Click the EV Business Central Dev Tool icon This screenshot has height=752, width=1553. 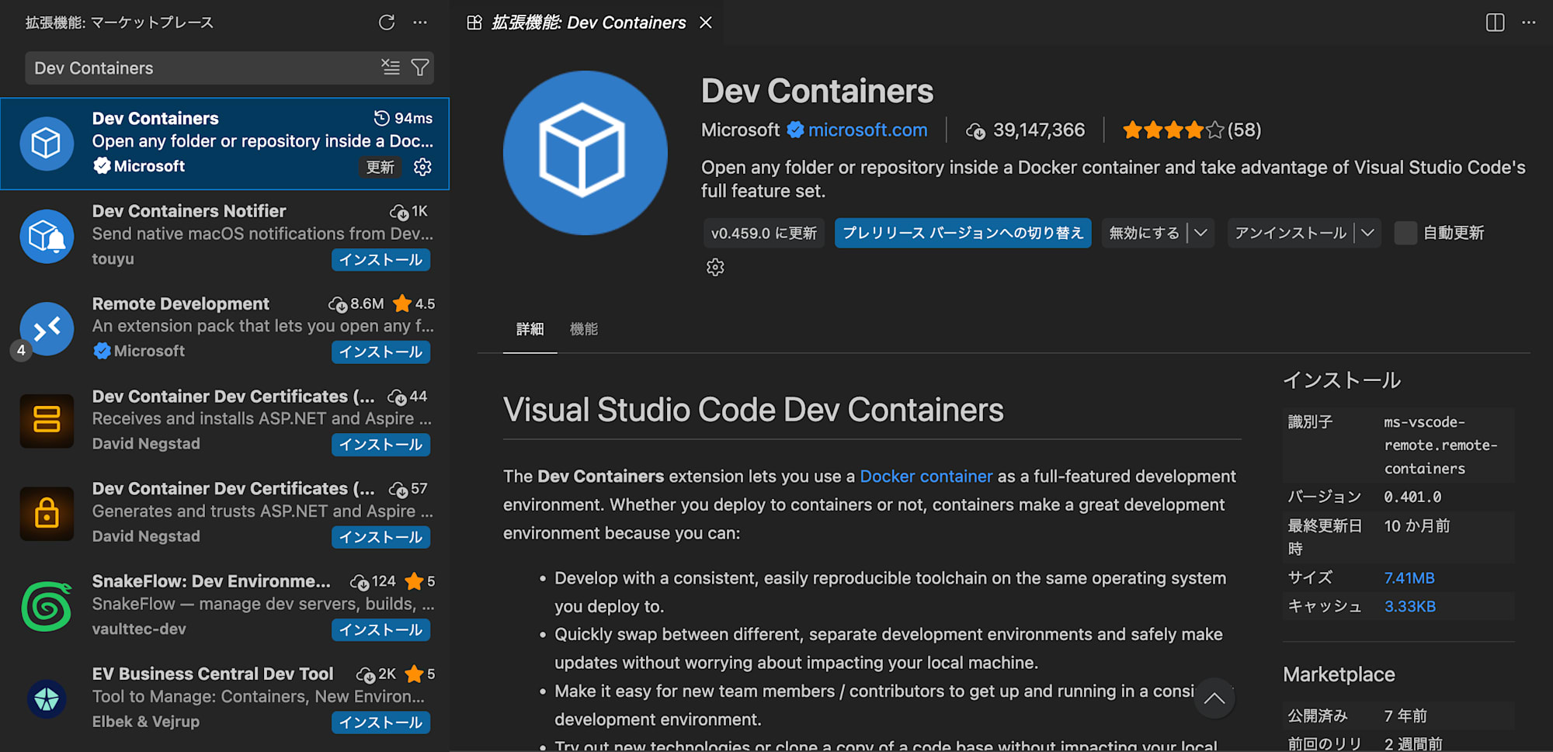click(x=47, y=698)
